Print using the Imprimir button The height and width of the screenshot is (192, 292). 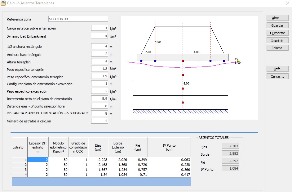coord(277,40)
